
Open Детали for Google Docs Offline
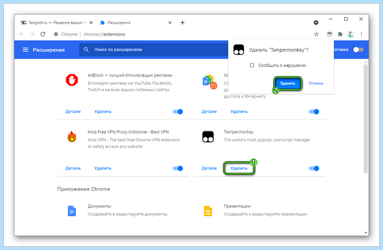209,112
